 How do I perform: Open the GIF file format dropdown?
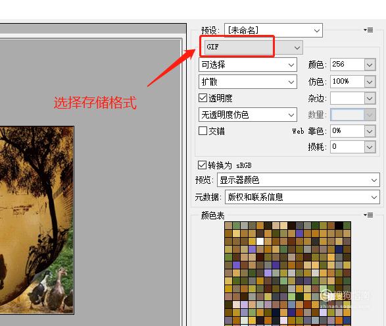[254, 47]
